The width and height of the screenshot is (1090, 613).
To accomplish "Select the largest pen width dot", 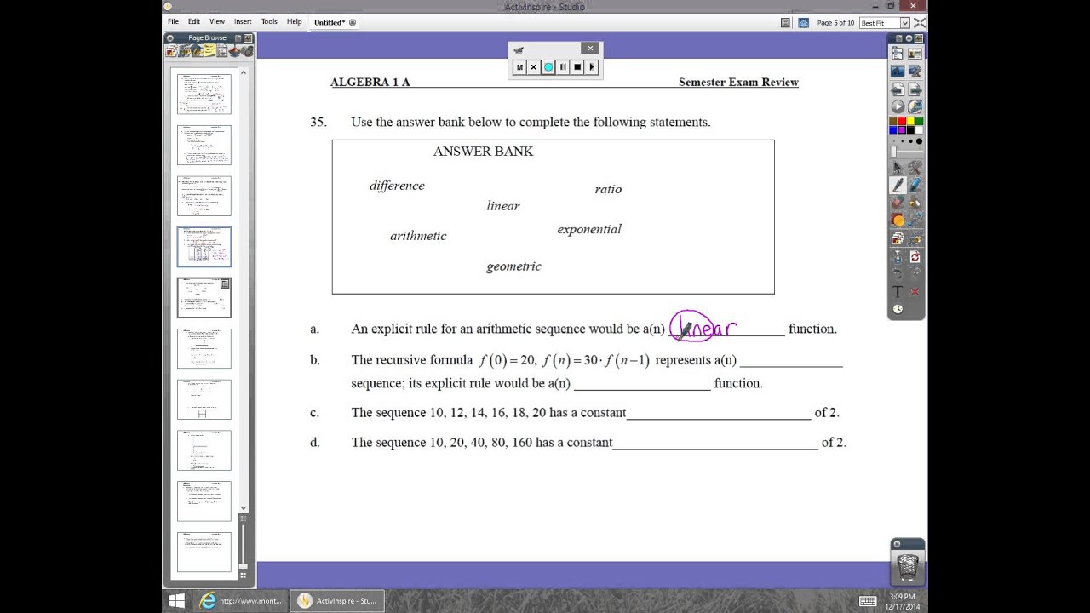I will pos(919,141).
